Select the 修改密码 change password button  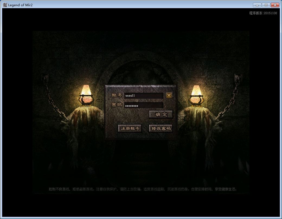[x=161, y=129]
